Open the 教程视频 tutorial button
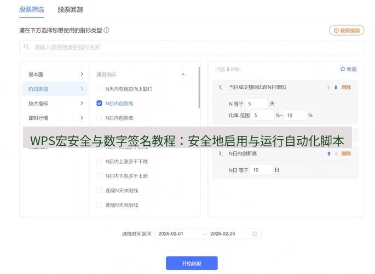Image resolution: width=375 pixels, height=274 pixels. click(x=347, y=30)
